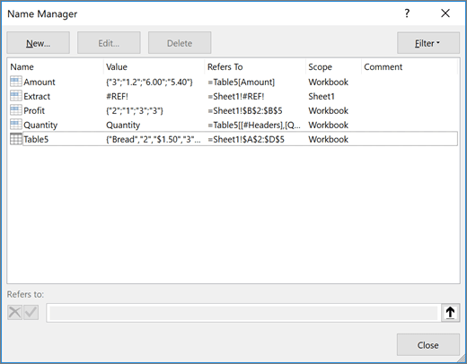Click into the Refers to input field
This screenshot has height=364, width=467.
click(243, 313)
